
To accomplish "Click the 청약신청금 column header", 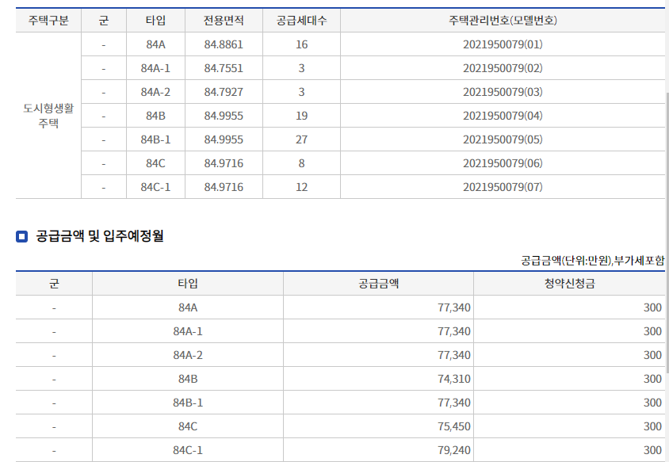I will [x=569, y=284].
